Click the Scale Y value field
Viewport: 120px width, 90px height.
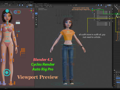click(x=102, y=24)
